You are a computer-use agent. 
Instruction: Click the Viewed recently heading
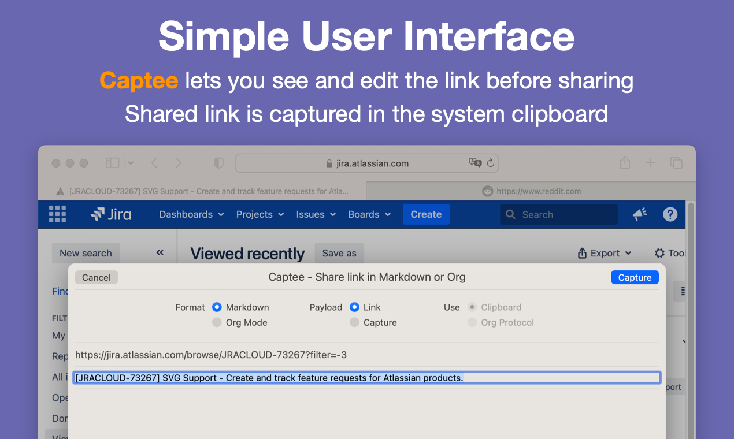coord(247,254)
